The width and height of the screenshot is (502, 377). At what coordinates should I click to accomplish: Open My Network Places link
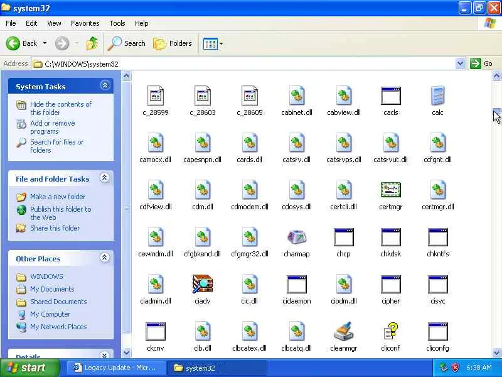(x=58, y=327)
